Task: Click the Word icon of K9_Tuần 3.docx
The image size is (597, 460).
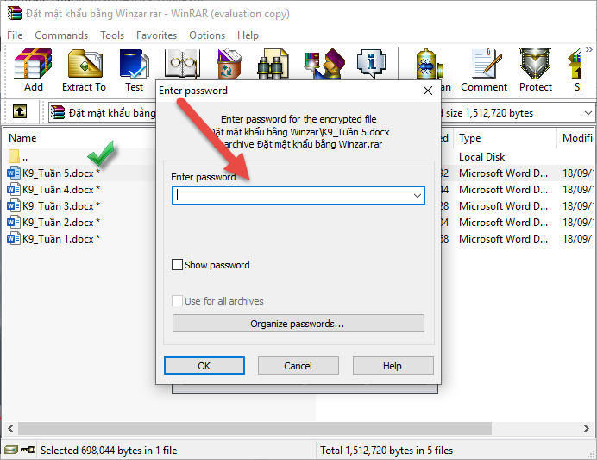Action: click(14, 206)
